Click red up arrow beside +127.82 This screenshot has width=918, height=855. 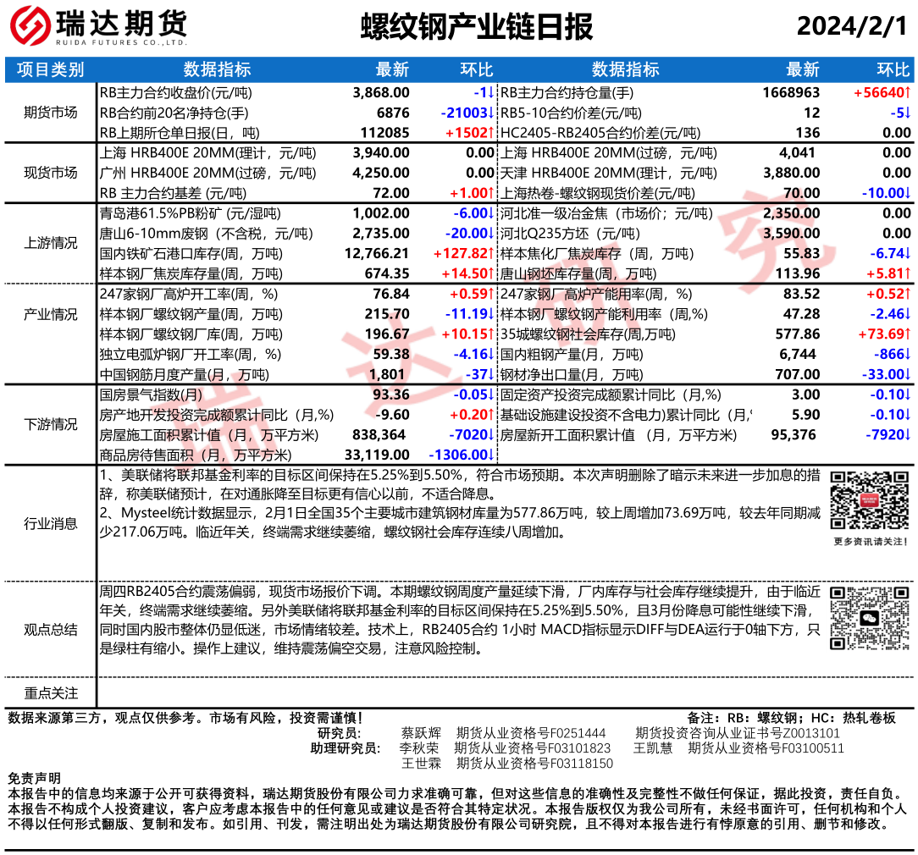click(x=489, y=253)
